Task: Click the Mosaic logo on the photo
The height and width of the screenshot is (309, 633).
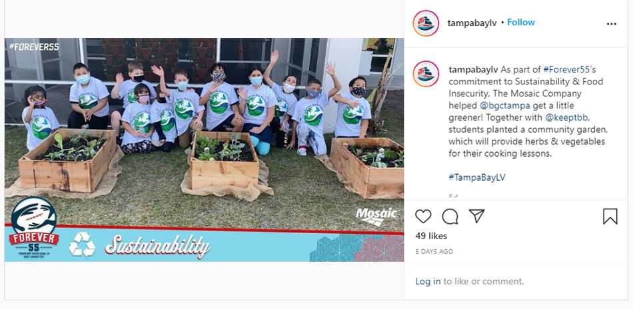Action: (x=376, y=217)
